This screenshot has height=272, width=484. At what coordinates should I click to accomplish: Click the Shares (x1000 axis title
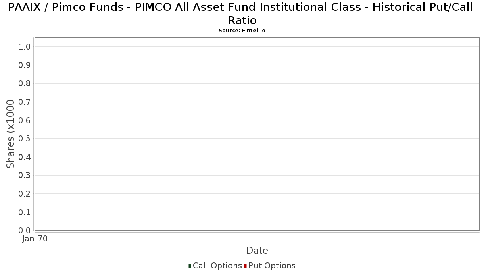(x=10, y=134)
